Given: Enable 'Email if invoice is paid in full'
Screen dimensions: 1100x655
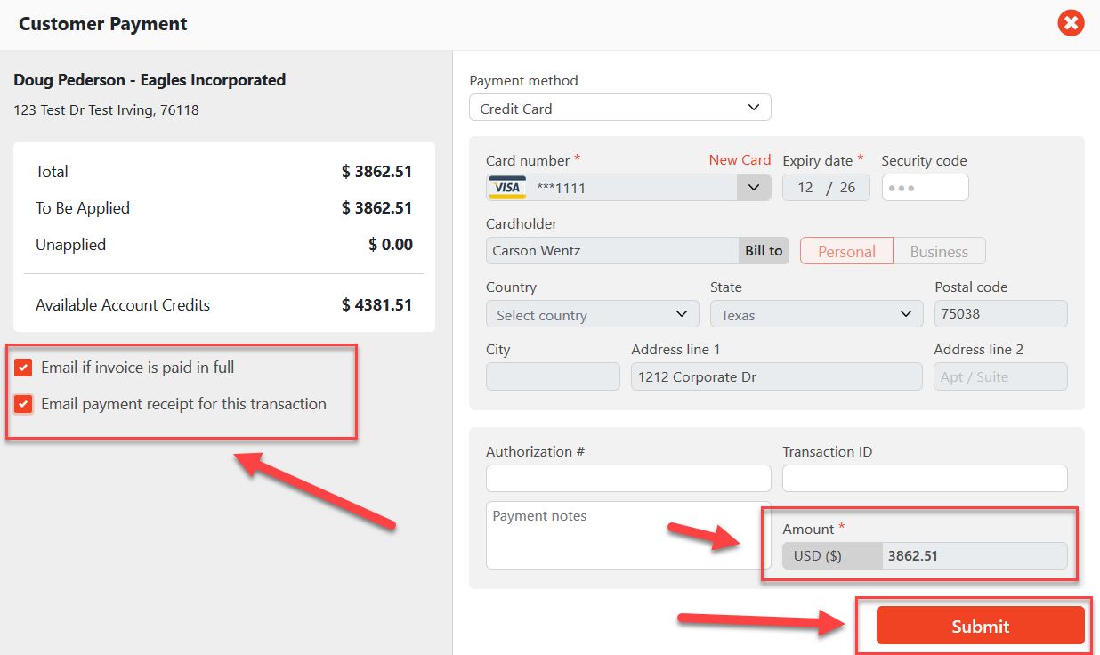Looking at the screenshot, I should [22, 367].
